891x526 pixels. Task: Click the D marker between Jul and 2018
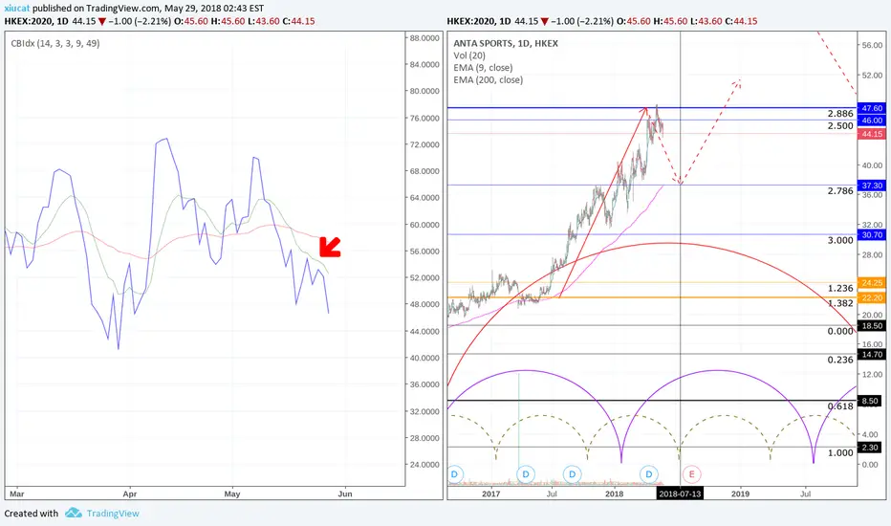(573, 473)
